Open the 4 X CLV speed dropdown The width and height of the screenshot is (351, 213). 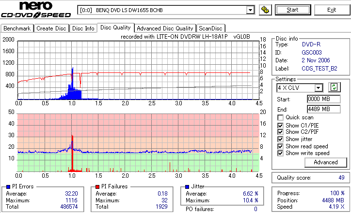point(318,88)
